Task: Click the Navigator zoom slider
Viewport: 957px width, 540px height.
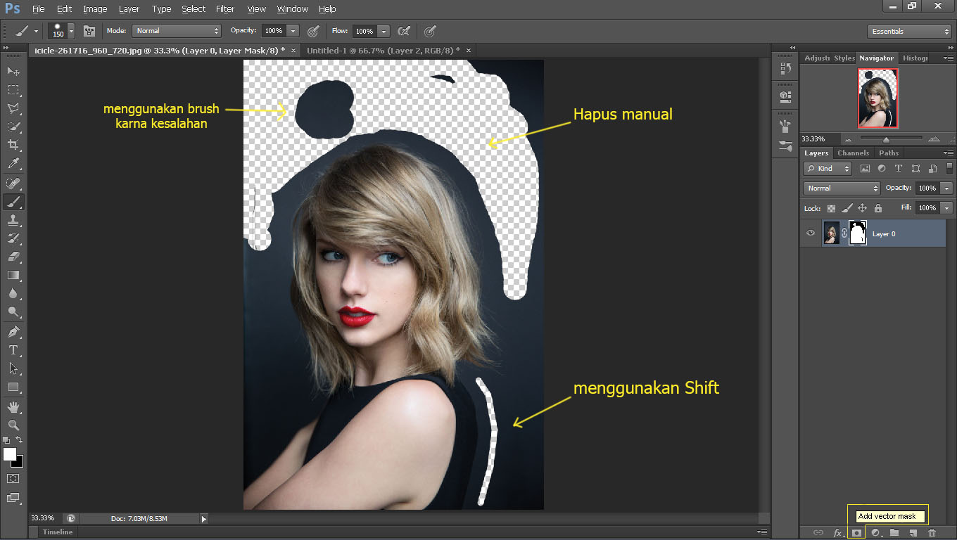Action: click(x=887, y=139)
